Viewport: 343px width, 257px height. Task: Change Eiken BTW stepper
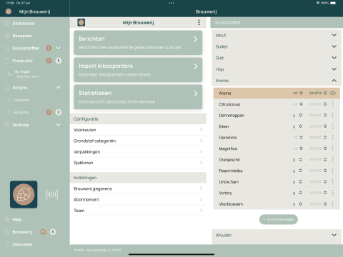point(325,126)
